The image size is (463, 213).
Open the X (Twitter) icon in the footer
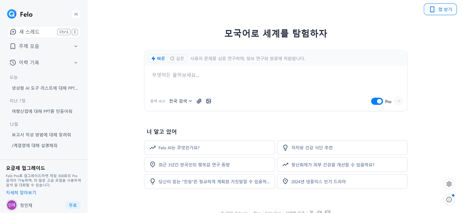311,212
